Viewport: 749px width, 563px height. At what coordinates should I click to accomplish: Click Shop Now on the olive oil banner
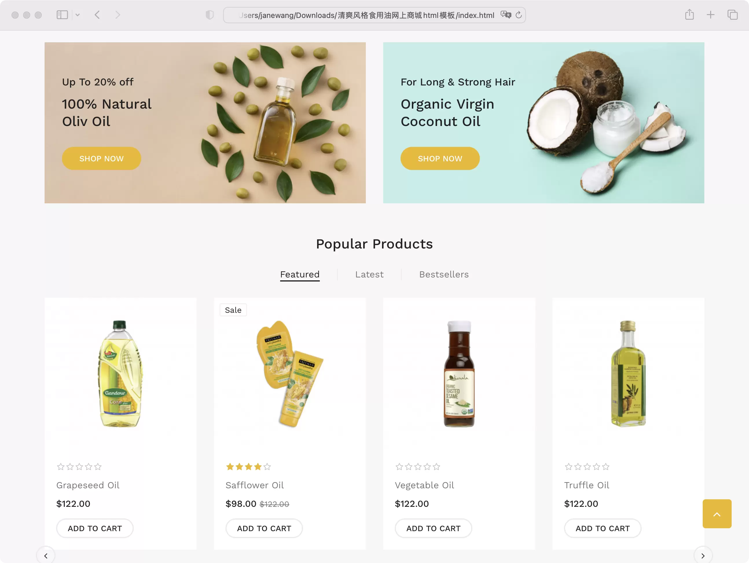point(101,158)
